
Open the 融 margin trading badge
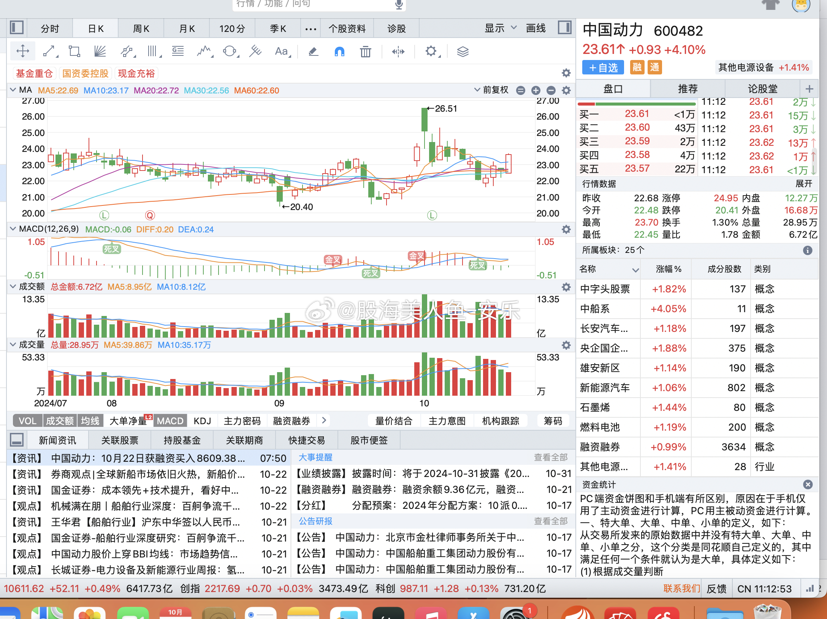[x=637, y=68]
